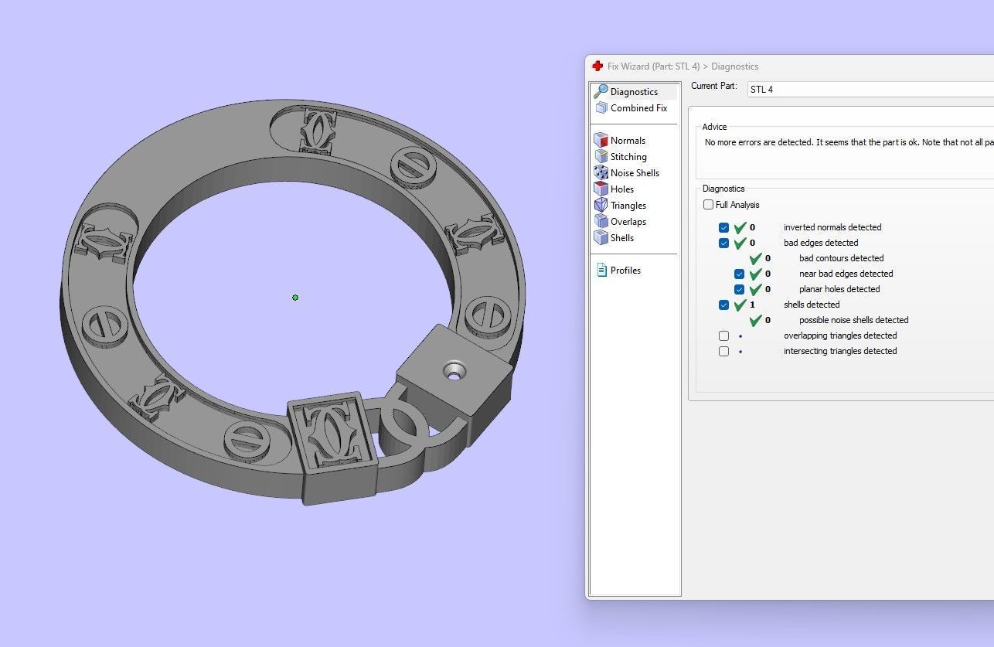Click the green check beside planar holes count
Screen dimensions: 994x647
[x=755, y=289]
